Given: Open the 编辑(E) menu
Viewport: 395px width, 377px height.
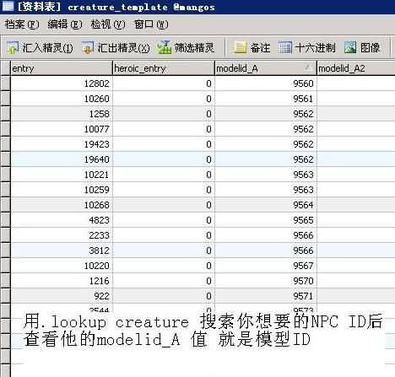Looking at the screenshot, I should pos(65,24).
